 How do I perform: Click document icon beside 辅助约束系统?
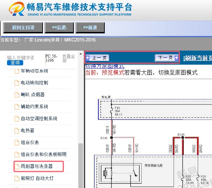coord(17,106)
